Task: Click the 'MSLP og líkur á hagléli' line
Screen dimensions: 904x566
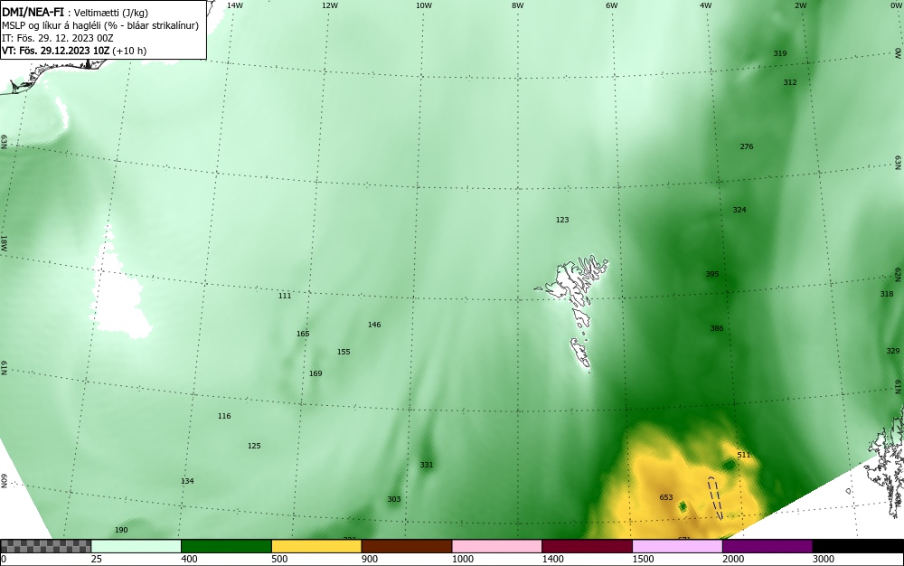Action: point(100,25)
